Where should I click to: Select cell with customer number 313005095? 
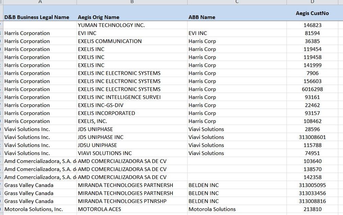[x=312, y=185]
